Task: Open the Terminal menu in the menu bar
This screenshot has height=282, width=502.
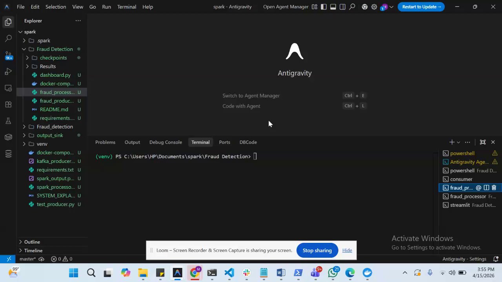Action: (127, 7)
